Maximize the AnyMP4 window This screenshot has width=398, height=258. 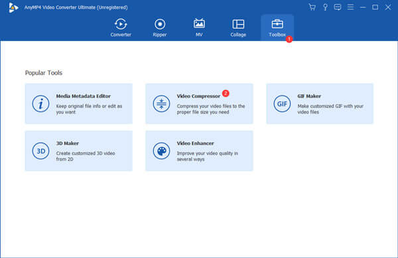pos(375,7)
